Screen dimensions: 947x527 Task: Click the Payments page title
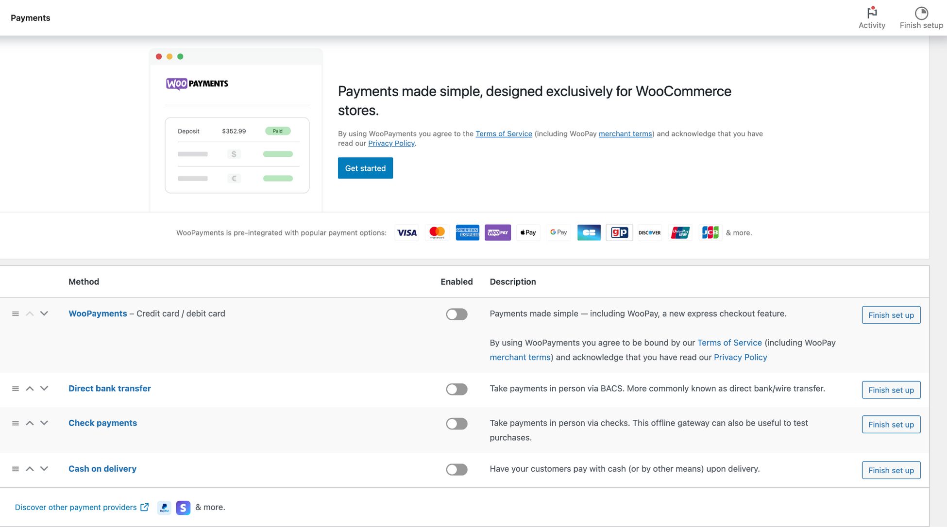click(x=30, y=17)
